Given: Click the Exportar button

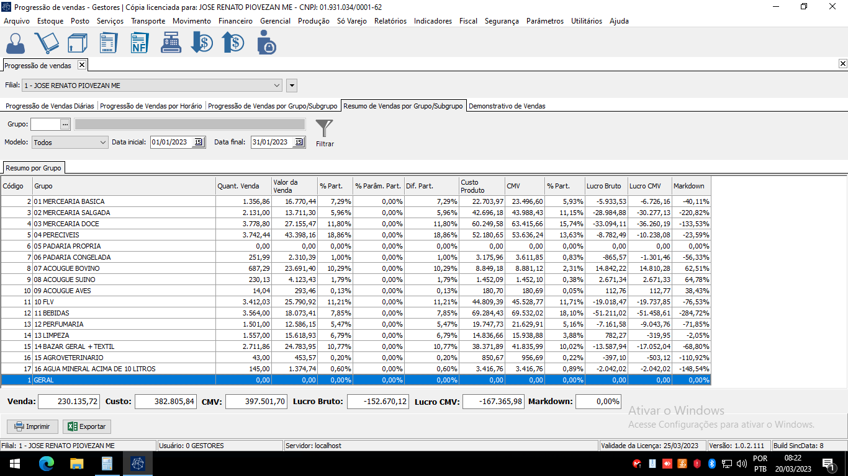Looking at the screenshot, I should (x=87, y=426).
